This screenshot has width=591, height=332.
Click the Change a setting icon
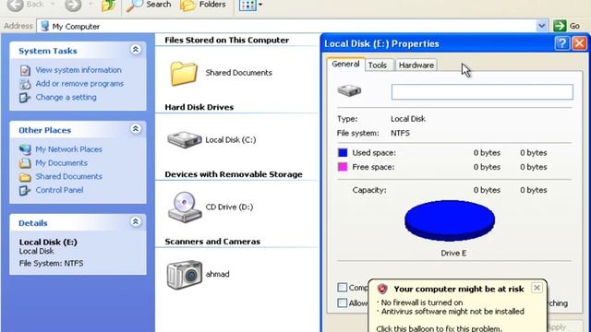(25, 98)
